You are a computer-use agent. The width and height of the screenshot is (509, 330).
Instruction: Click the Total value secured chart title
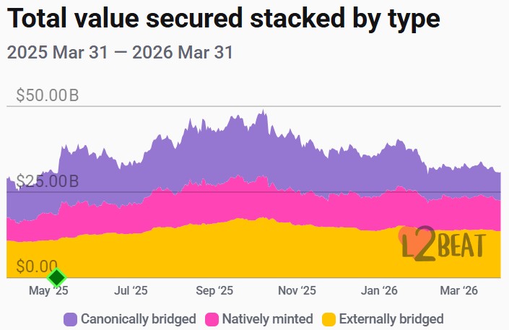coord(223,19)
